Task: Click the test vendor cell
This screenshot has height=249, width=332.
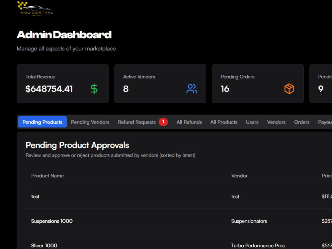Action: click(235, 197)
